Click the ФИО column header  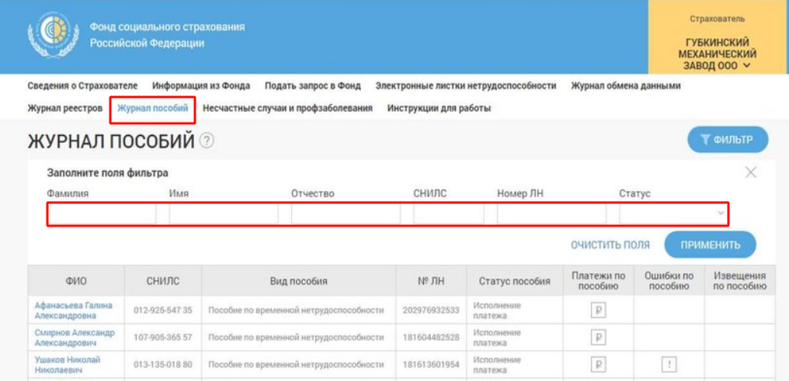(76, 281)
